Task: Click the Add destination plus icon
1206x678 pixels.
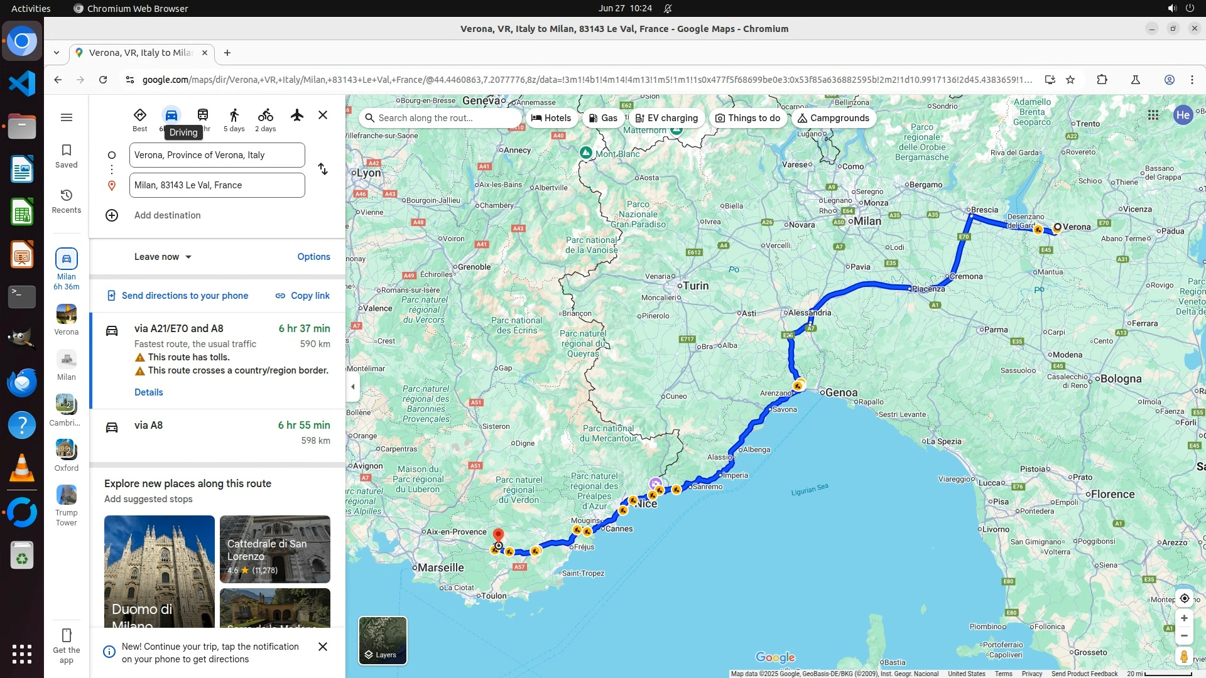Action: pos(112,215)
